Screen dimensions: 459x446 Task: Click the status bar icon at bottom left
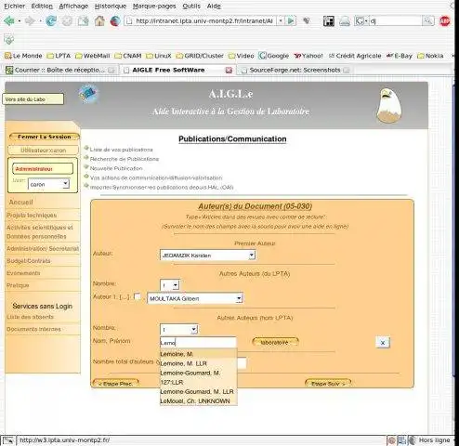pos(8,440)
